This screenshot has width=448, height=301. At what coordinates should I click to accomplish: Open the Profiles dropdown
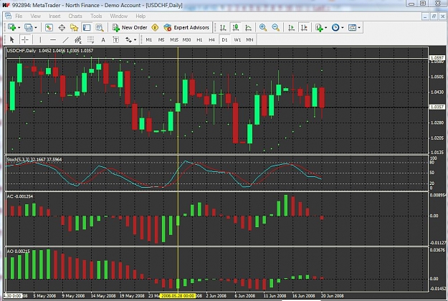[31, 28]
